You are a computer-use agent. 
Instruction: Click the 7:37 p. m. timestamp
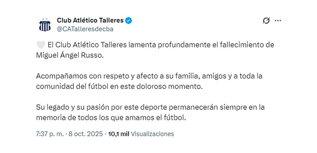pos(50,134)
